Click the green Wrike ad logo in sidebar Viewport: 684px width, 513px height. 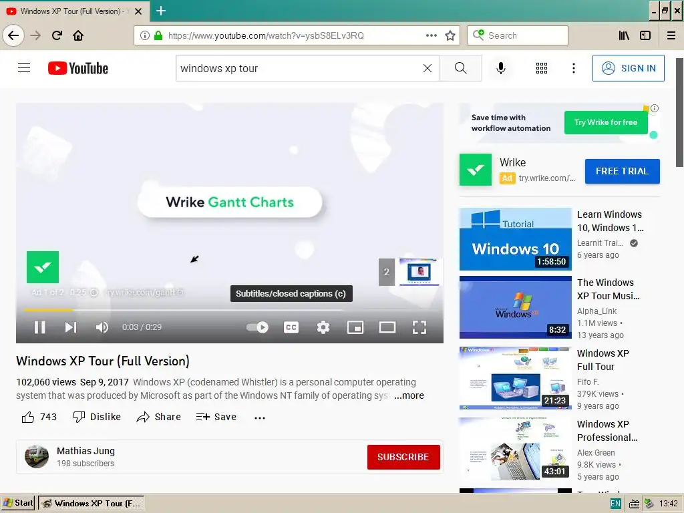476,170
